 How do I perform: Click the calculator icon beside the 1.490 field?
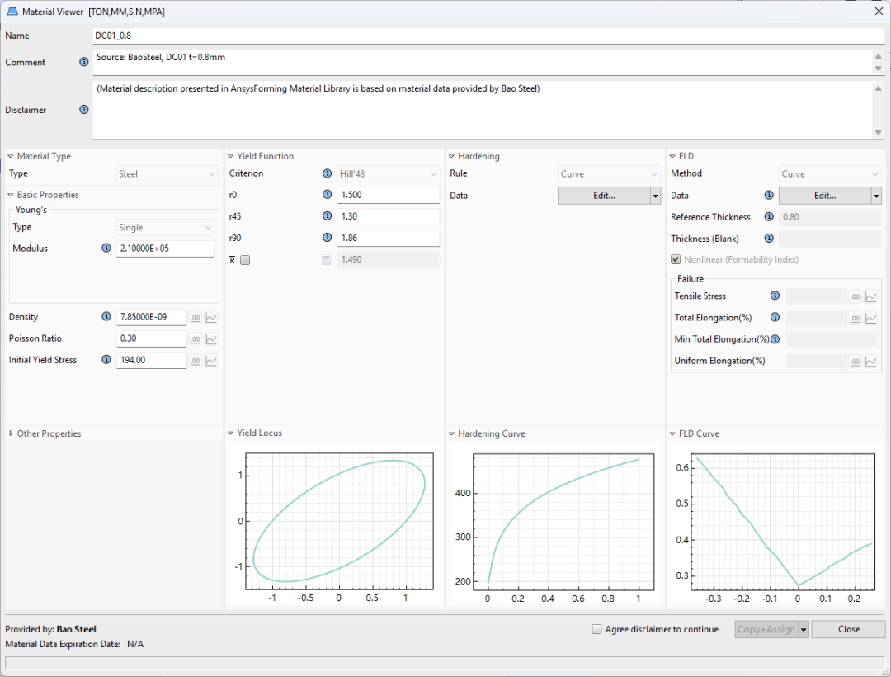(x=327, y=260)
